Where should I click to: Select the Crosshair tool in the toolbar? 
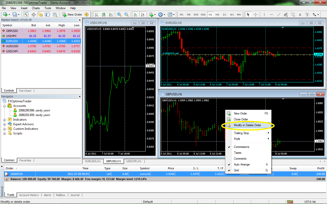click(255, 15)
